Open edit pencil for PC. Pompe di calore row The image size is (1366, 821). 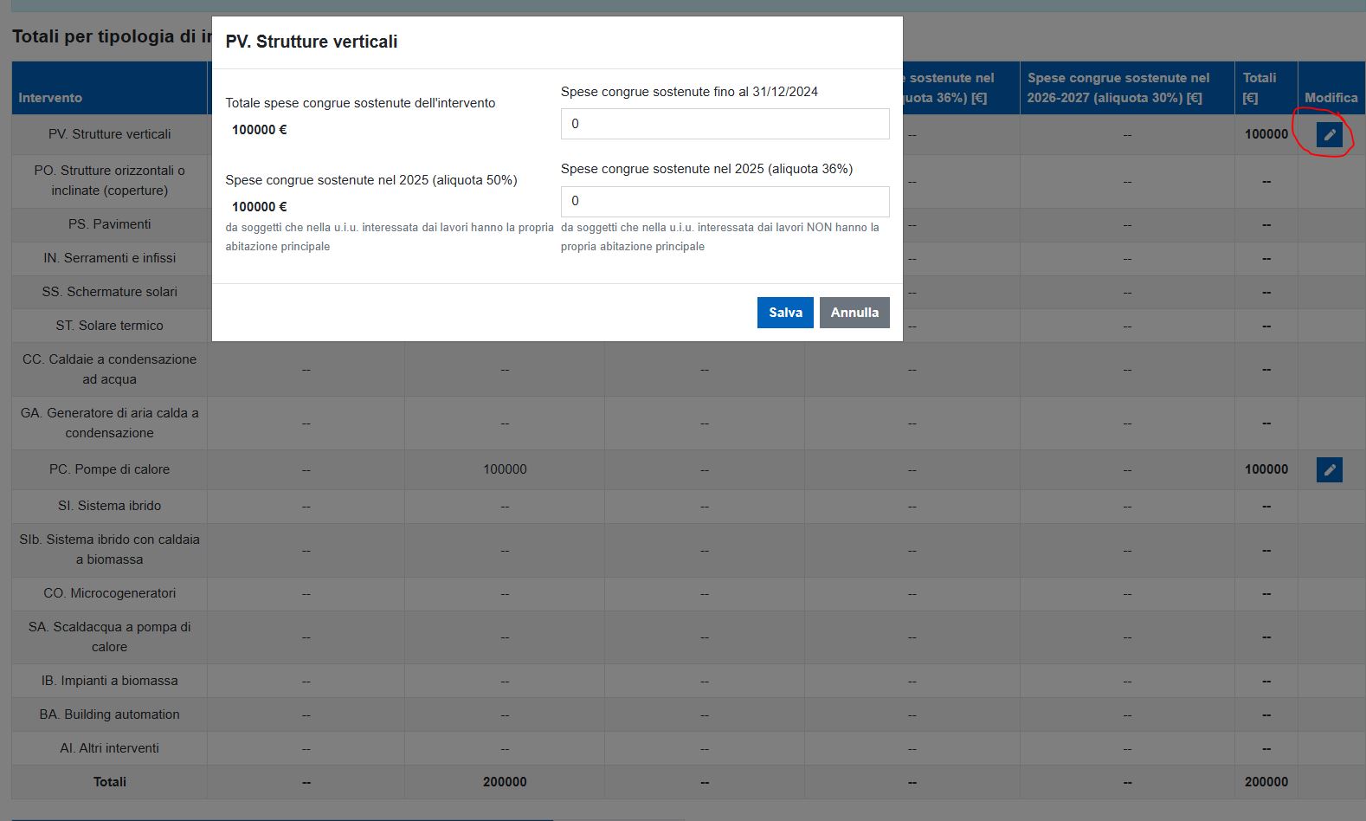1329,469
